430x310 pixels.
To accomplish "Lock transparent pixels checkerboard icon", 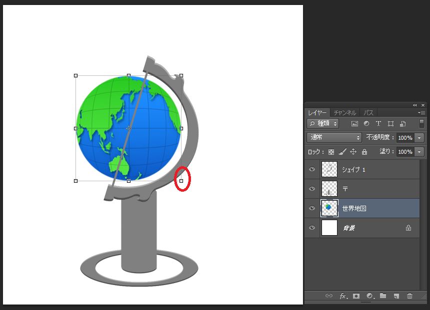I will click(331, 152).
